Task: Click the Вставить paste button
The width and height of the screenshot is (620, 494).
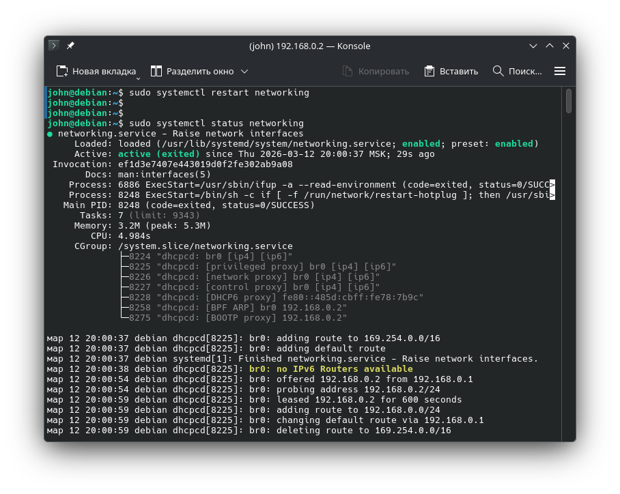Action: pyautogui.click(x=451, y=71)
